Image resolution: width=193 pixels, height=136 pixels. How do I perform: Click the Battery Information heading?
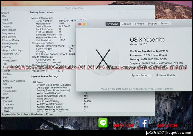coord(42,12)
